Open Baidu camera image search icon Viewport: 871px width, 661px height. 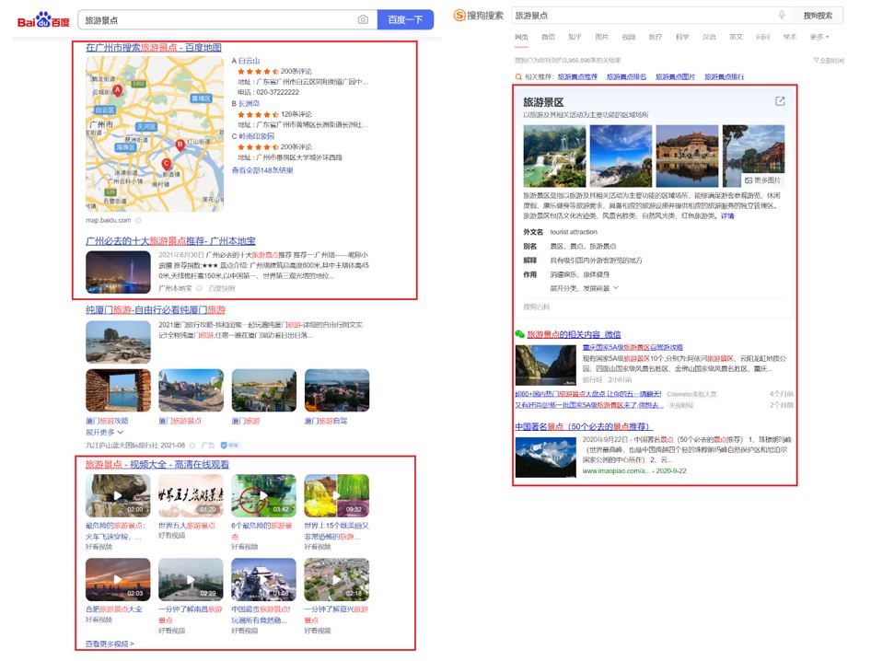tap(363, 20)
